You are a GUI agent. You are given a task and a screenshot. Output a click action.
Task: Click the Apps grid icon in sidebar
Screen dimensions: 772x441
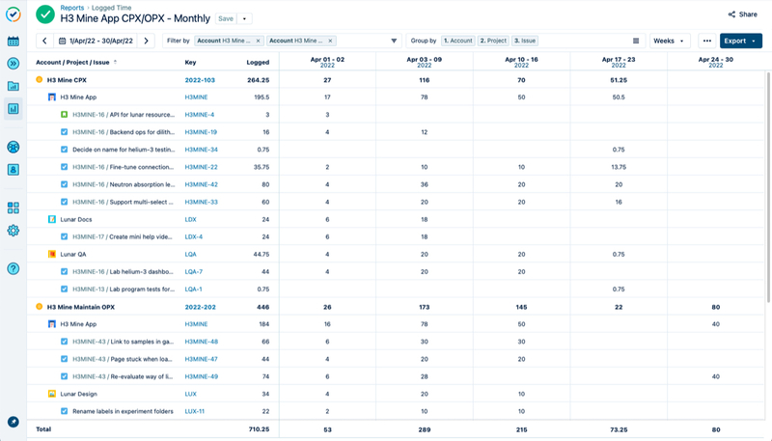point(14,207)
